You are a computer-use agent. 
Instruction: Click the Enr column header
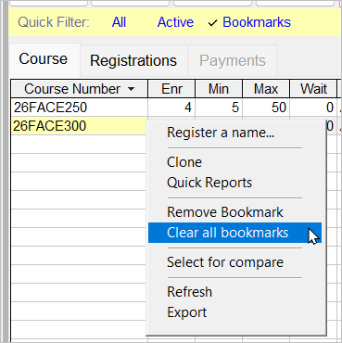[x=171, y=89]
